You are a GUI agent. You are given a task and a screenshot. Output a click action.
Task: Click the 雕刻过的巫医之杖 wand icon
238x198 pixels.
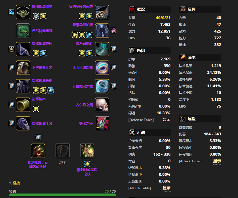[87, 151]
